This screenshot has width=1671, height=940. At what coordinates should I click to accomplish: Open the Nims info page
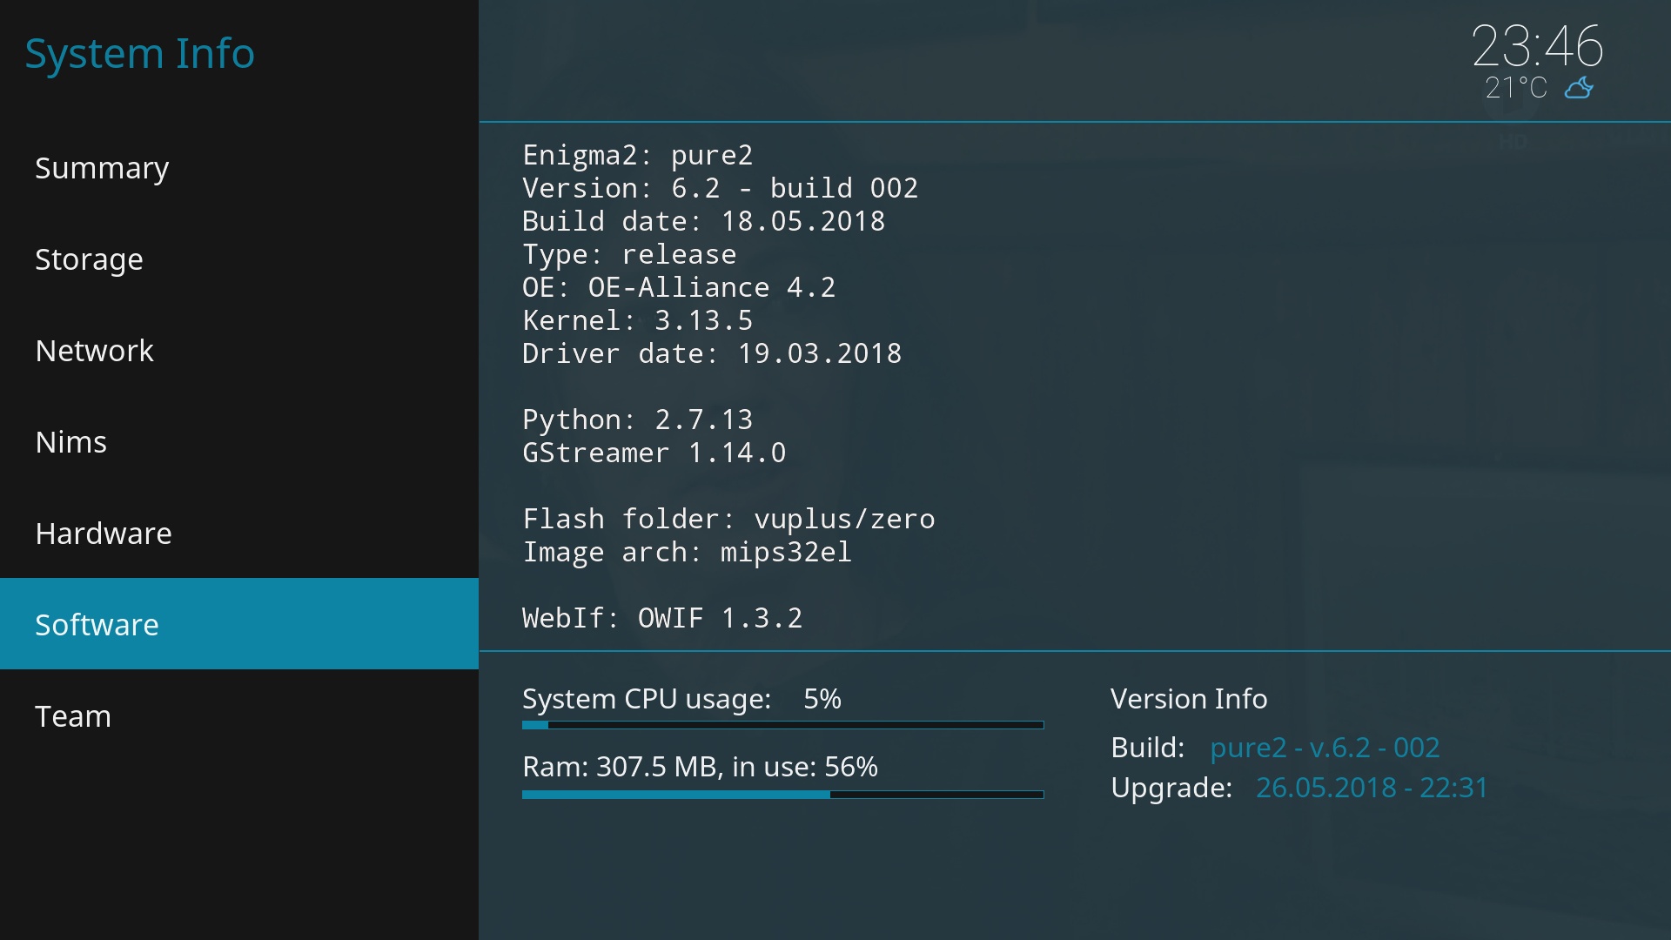pyautogui.click(x=239, y=441)
